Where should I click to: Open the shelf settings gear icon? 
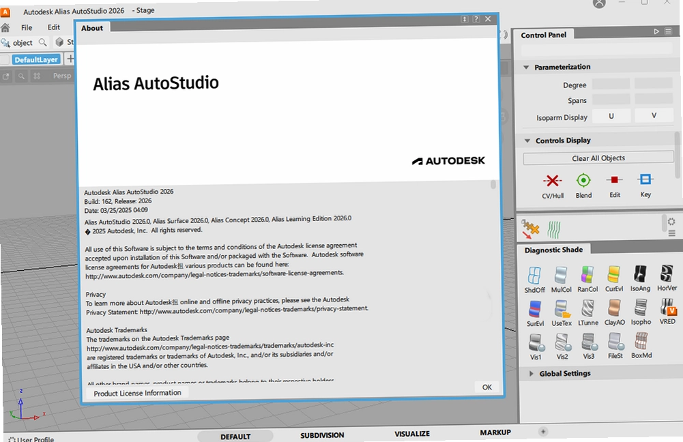(671, 222)
